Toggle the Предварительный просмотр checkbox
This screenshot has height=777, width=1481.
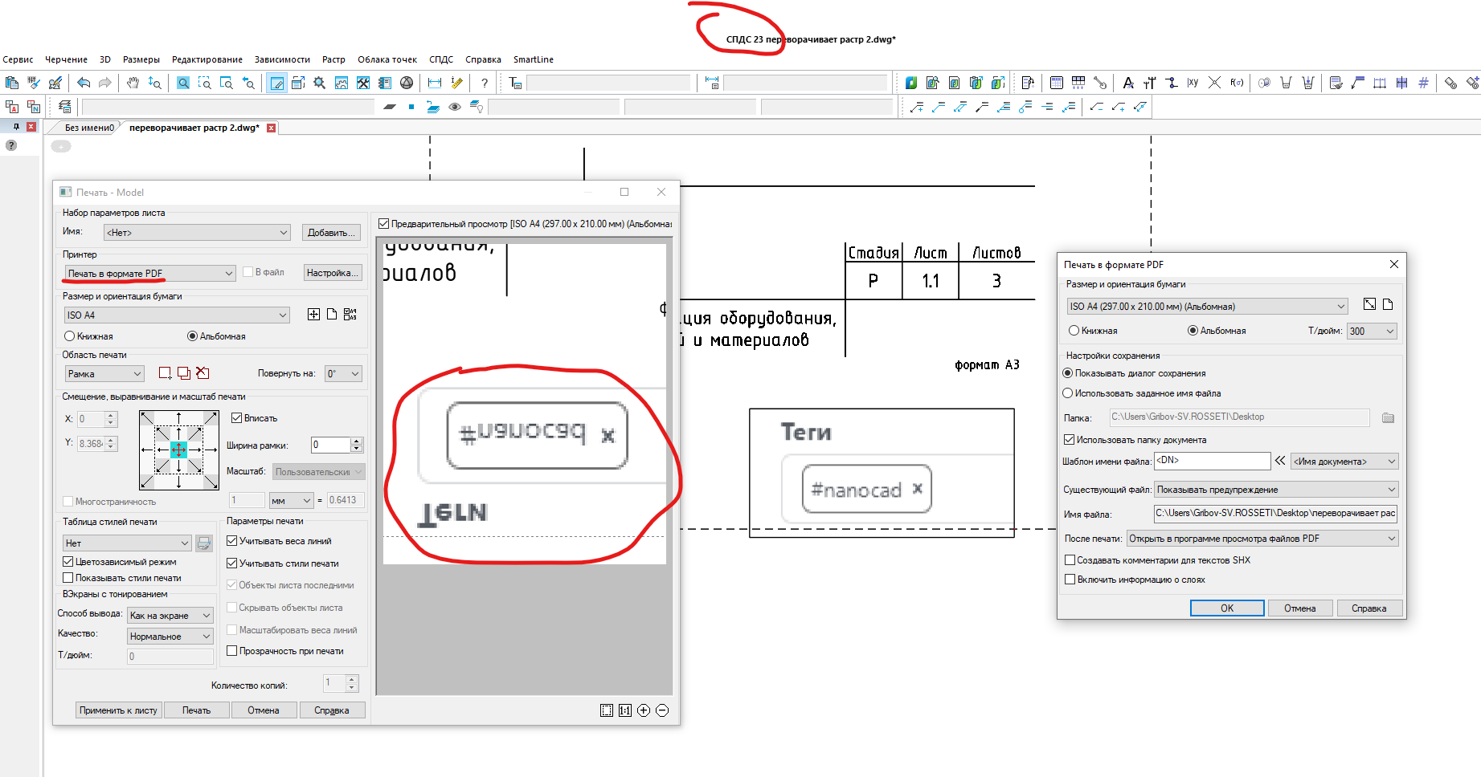(x=384, y=224)
